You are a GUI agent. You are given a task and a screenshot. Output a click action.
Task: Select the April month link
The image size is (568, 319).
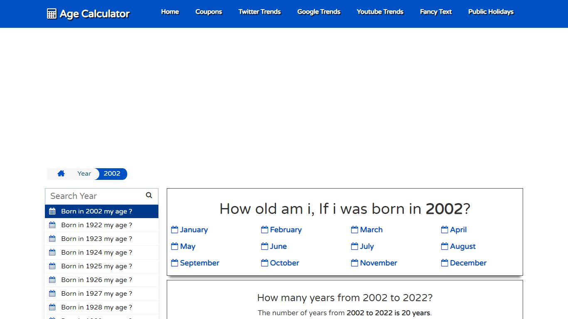458,230
